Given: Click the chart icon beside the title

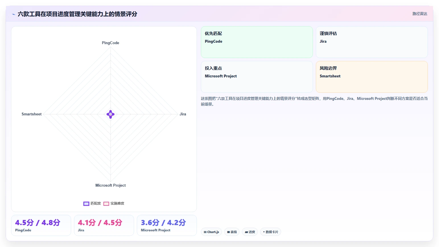Looking at the screenshot, I should [x=13, y=14].
